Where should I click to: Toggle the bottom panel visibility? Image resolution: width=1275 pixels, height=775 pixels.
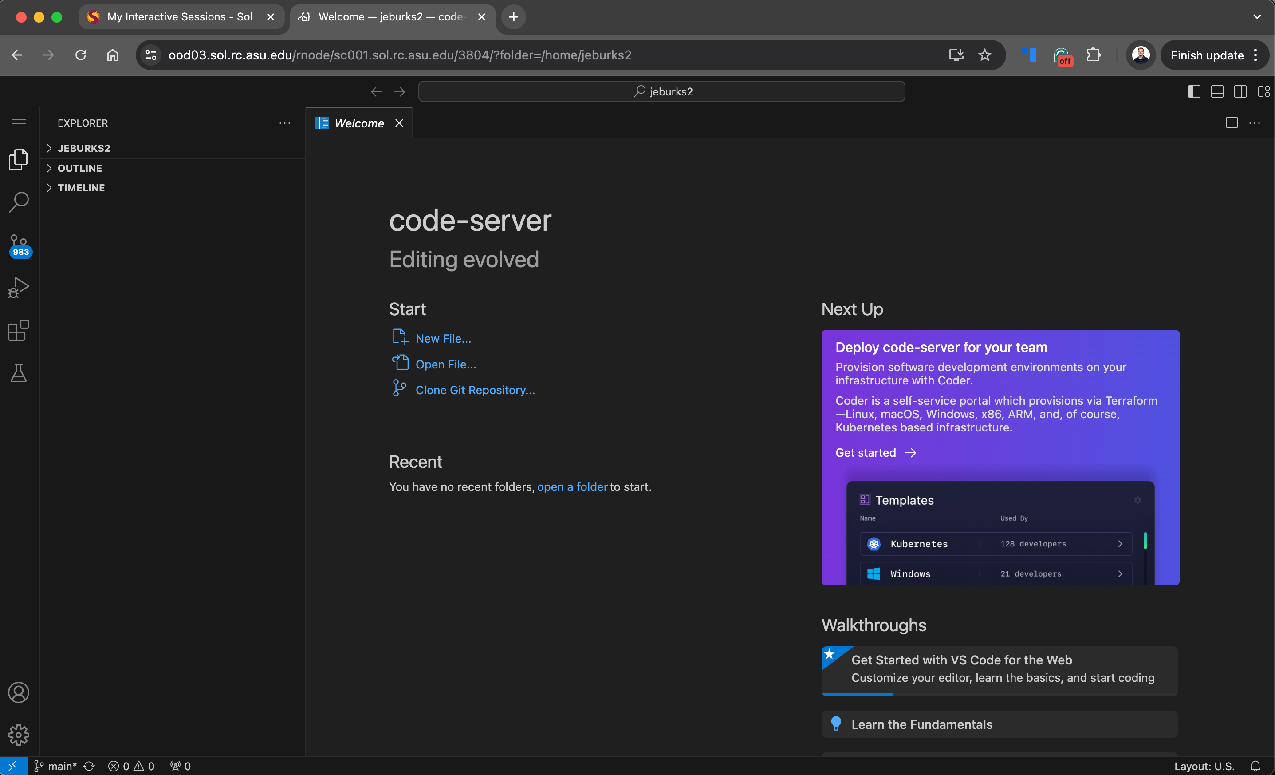tap(1217, 91)
